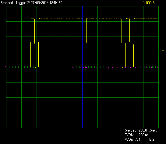The width and height of the screenshot is (166, 144).
Task: Click the trigger timestamp 27/05/2014 19:54:30
Action: (47, 3)
